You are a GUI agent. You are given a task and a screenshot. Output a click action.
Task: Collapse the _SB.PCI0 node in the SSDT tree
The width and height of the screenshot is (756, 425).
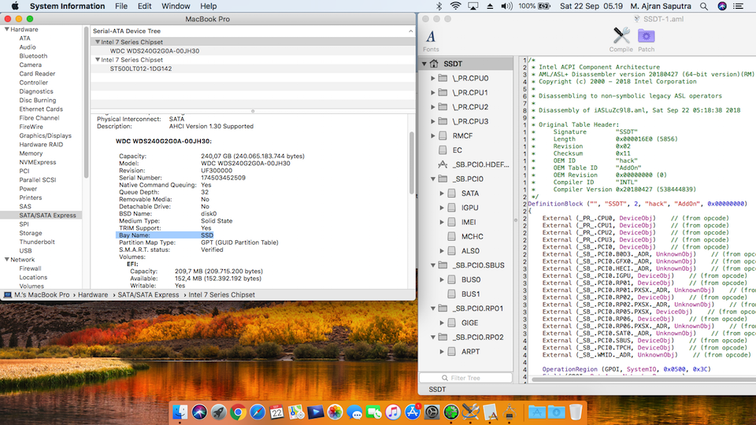[x=432, y=179]
